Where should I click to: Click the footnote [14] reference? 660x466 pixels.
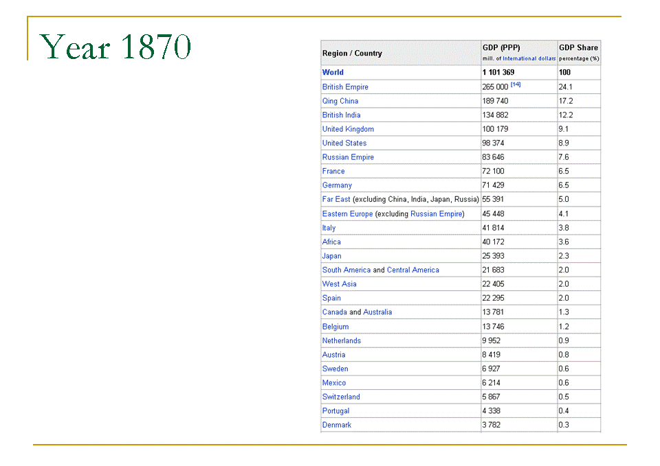(x=516, y=84)
